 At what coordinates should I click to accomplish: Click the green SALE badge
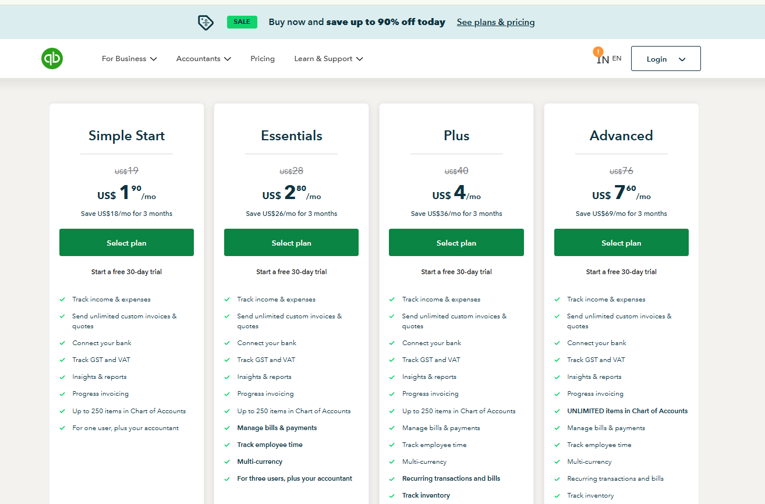click(x=242, y=22)
